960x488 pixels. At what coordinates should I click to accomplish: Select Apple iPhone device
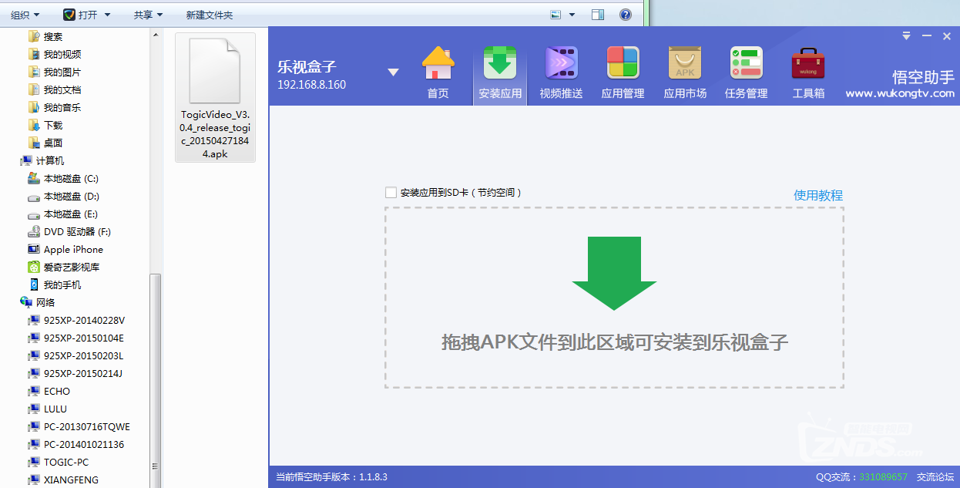click(x=73, y=249)
